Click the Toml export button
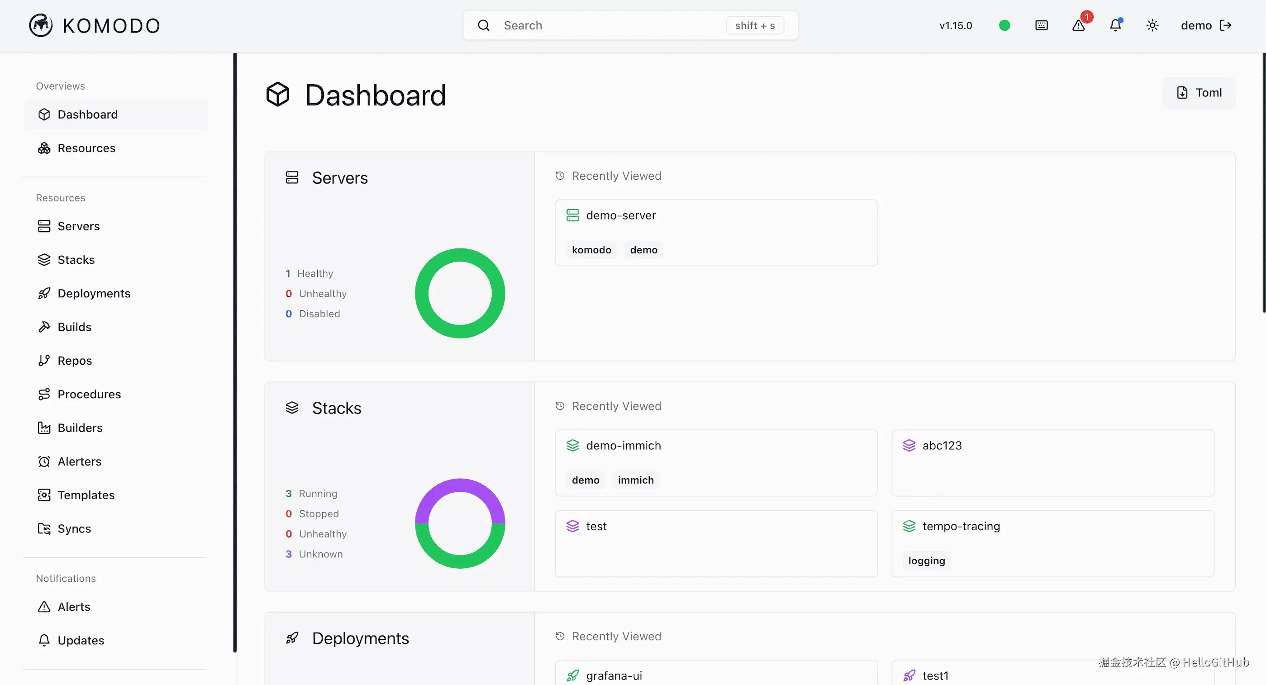1266x685 pixels. point(1199,92)
